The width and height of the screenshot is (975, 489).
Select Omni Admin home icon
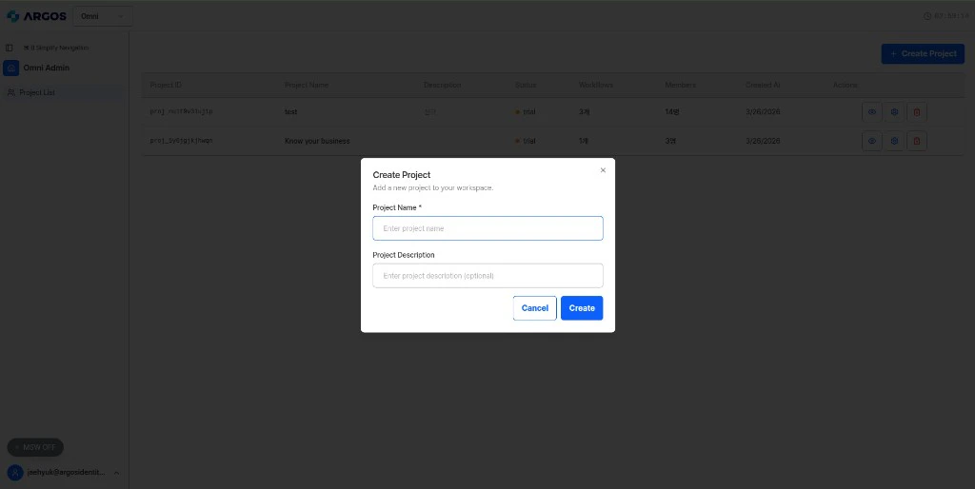point(11,68)
